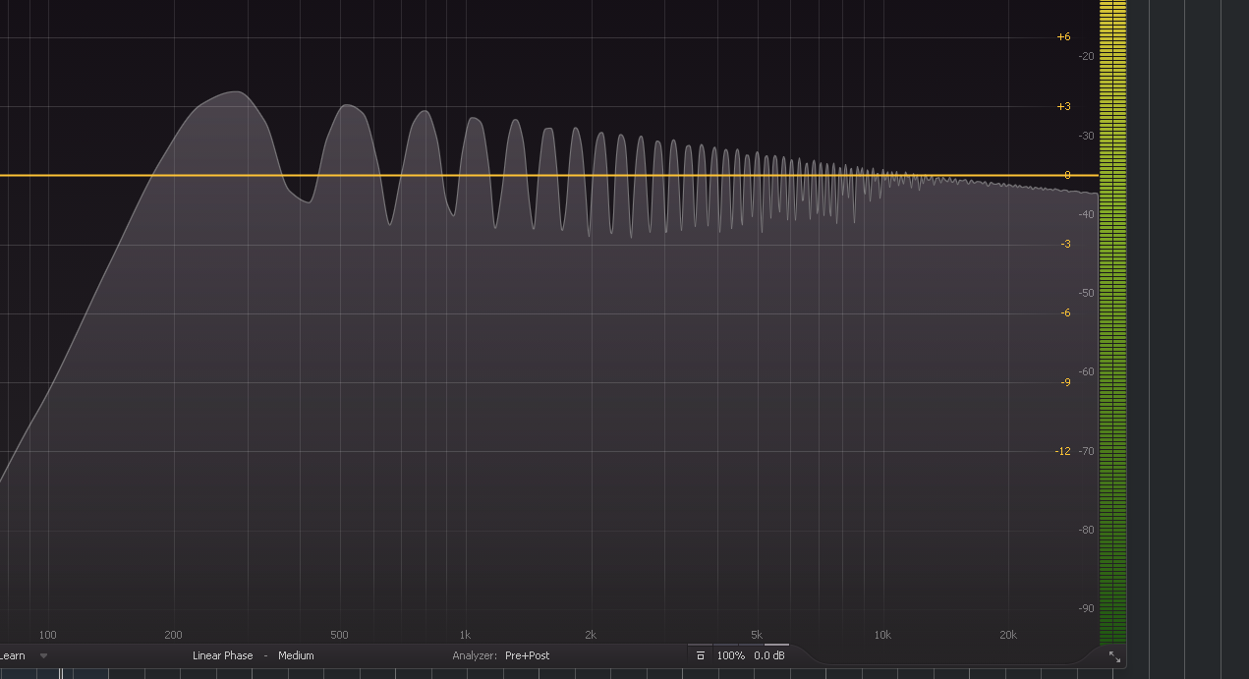1249x679 pixels.
Task: Click the yellow 0 dB EQ line
Action: click(548, 176)
